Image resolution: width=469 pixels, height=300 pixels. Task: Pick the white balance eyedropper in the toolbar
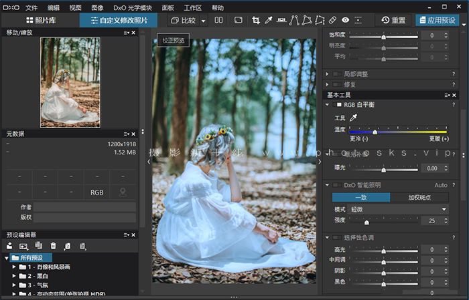click(269, 20)
